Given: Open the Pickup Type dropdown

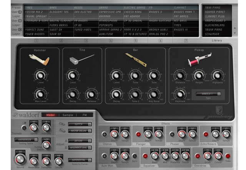Looking at the screenshot, I should tap(208, 94).
